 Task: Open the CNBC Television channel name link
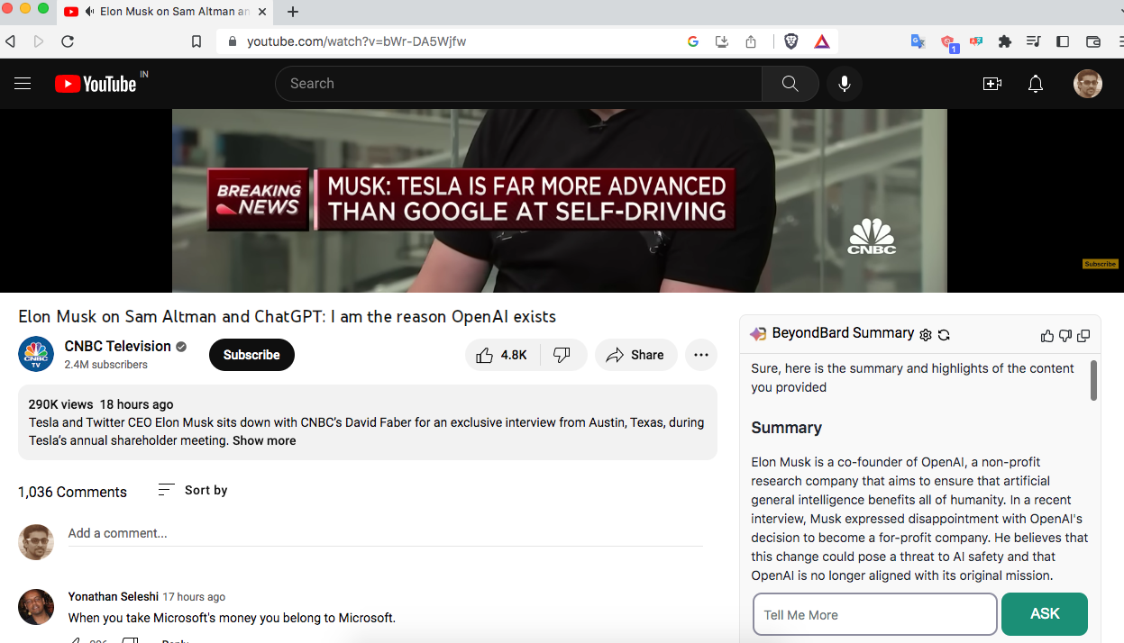117,346
